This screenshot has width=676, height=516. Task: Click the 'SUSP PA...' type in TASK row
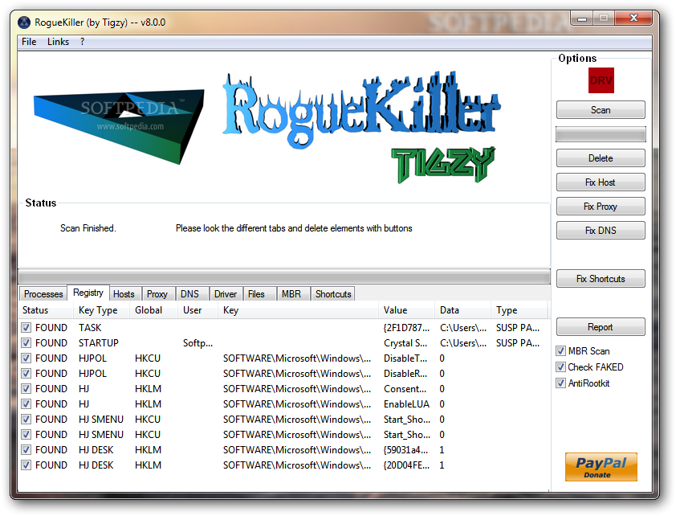518,327
